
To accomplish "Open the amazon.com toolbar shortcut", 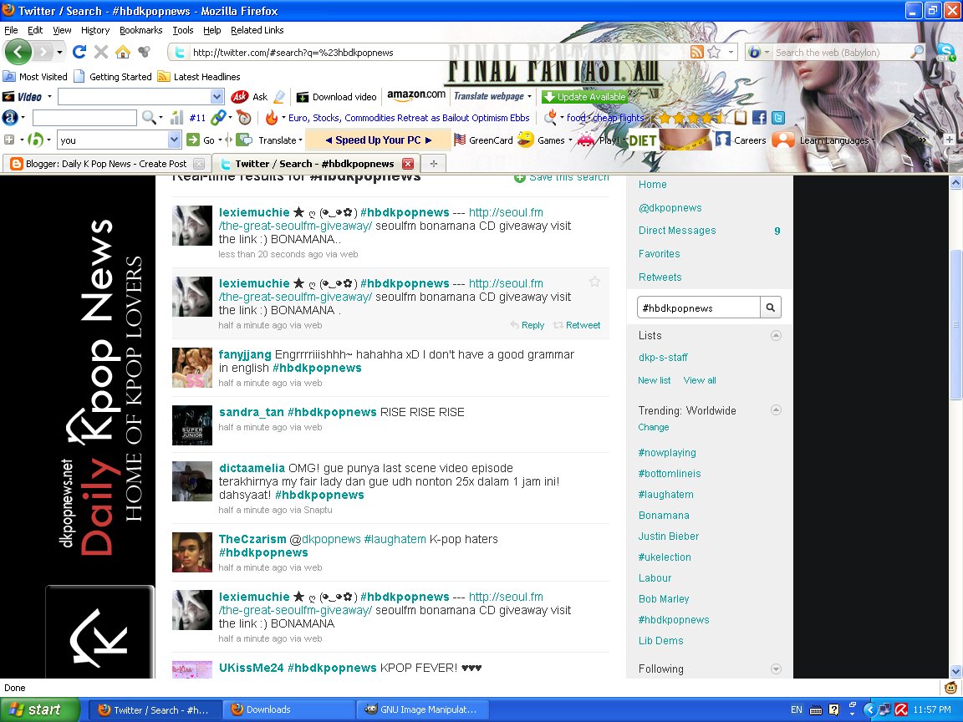I will [x=415, y=95].
